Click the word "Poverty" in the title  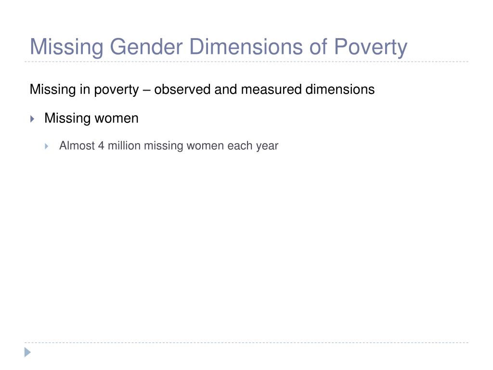click(x=371, y=47)
